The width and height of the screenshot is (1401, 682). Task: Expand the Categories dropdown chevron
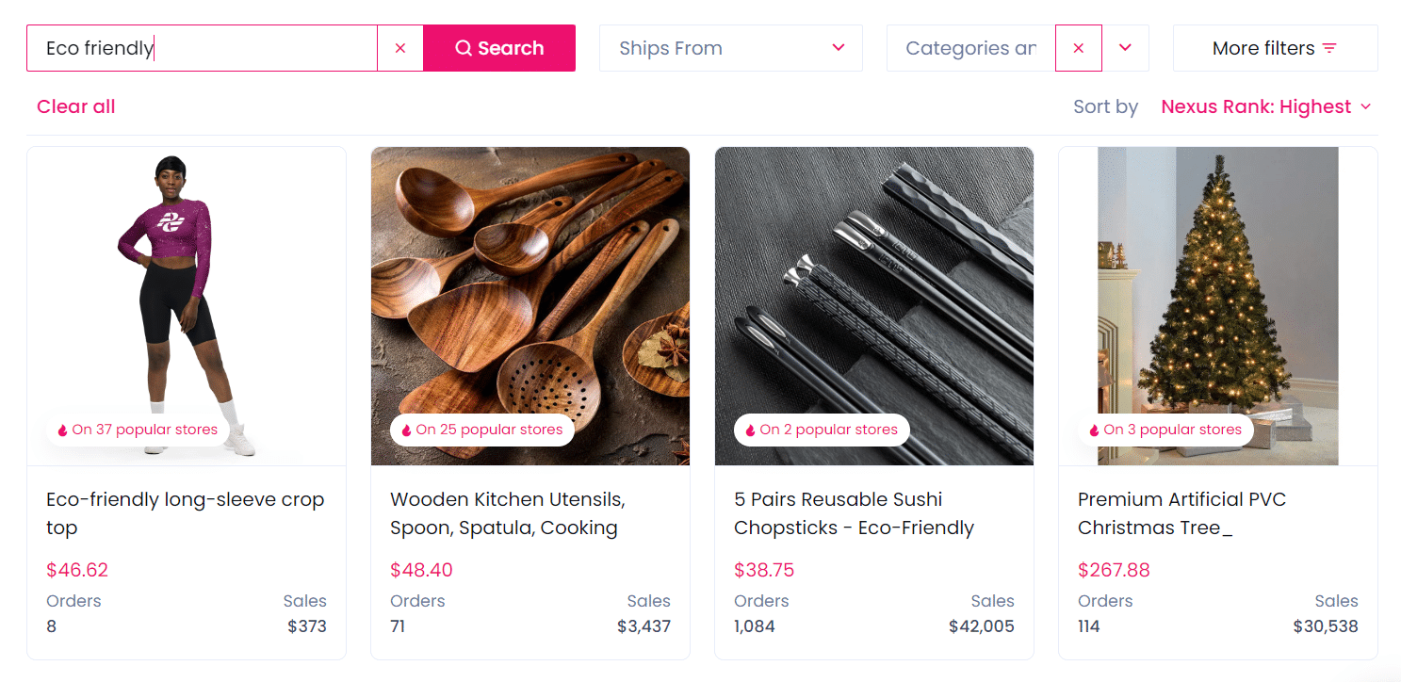(x=1125, y=48)
